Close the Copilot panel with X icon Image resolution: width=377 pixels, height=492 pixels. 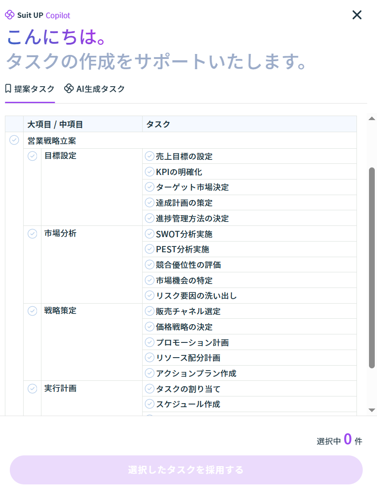click(357, 15)
